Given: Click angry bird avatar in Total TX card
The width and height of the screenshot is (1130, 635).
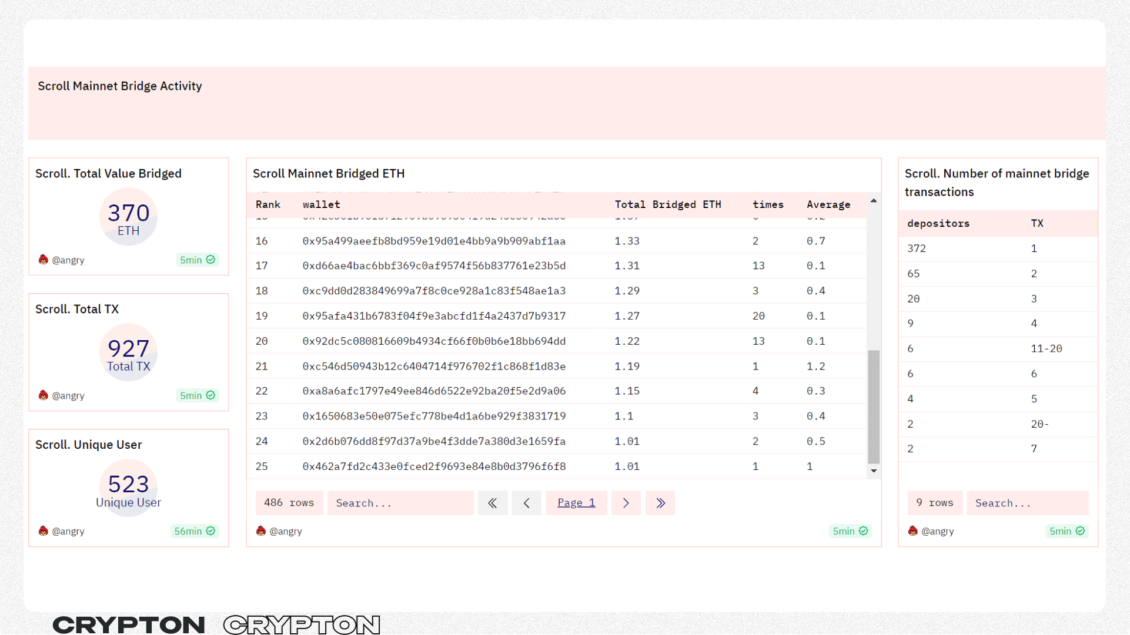Looking at the screenshot, I should 44,395.
